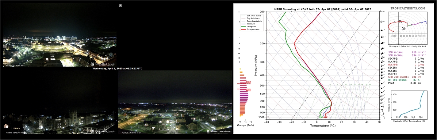
Task: Click the TROPICALTIDBITS.COM label
Action: click(408, 9)
